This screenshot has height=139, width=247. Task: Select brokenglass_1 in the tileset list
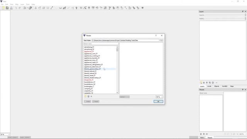pyautogui.click(x=89, y=86)
